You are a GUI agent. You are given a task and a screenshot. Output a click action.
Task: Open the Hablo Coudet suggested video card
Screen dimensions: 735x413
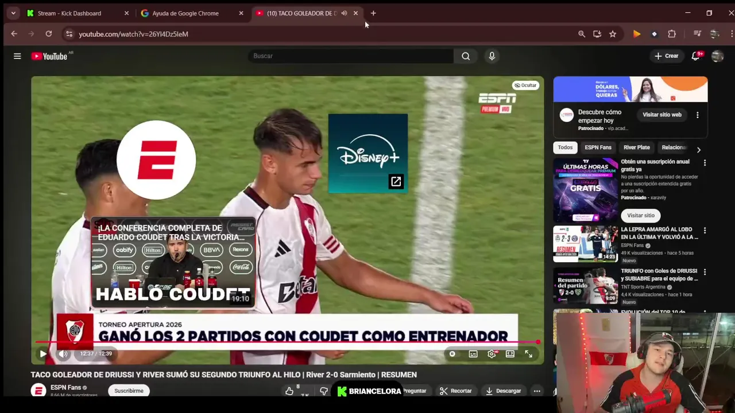click(173, 262)
